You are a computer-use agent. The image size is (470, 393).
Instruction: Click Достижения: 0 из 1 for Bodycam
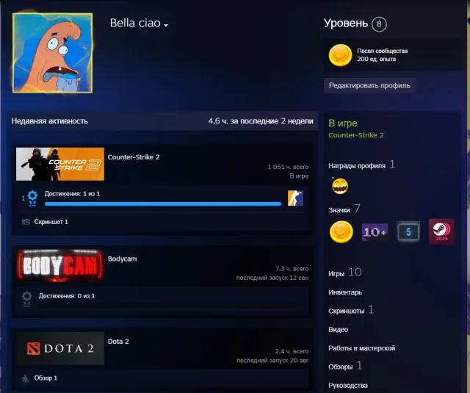(x=67, y=296)
